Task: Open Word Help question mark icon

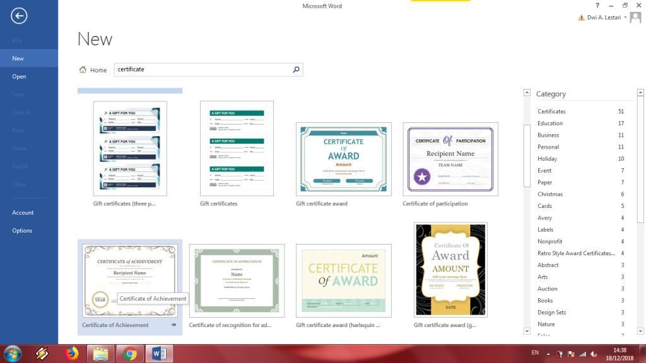Action: 597,6
